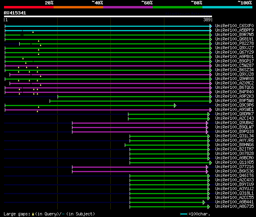Click the orange ~40% identity legend bar
Viewport: 256px width, 217px height.
coord(78,7)
